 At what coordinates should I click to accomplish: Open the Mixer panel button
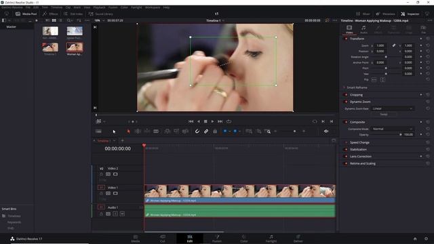[x=363, y=14]
